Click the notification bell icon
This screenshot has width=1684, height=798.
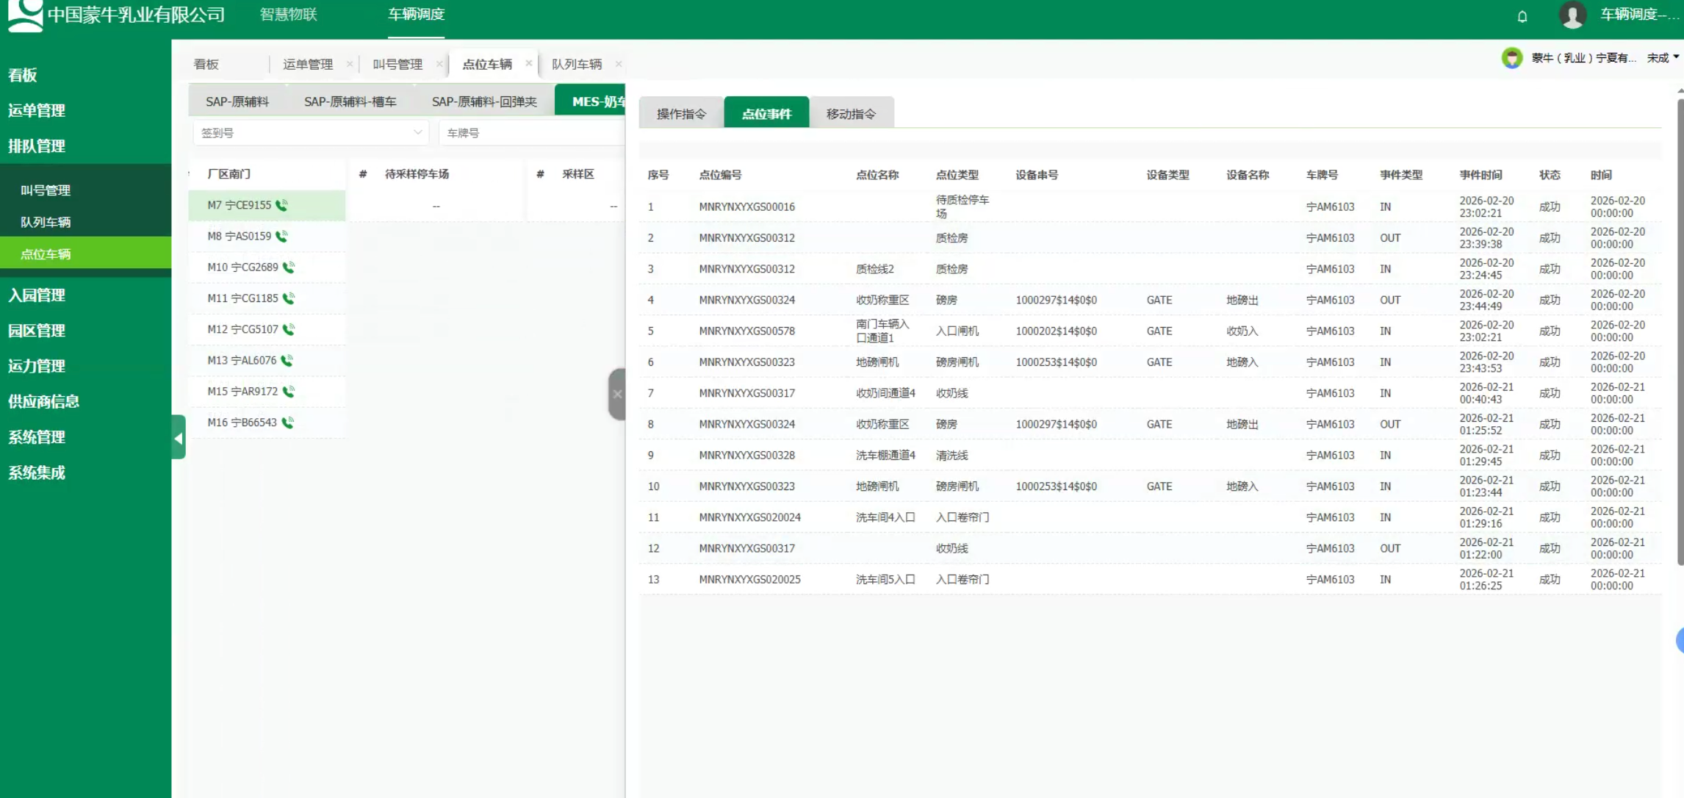coord(1522,16)
